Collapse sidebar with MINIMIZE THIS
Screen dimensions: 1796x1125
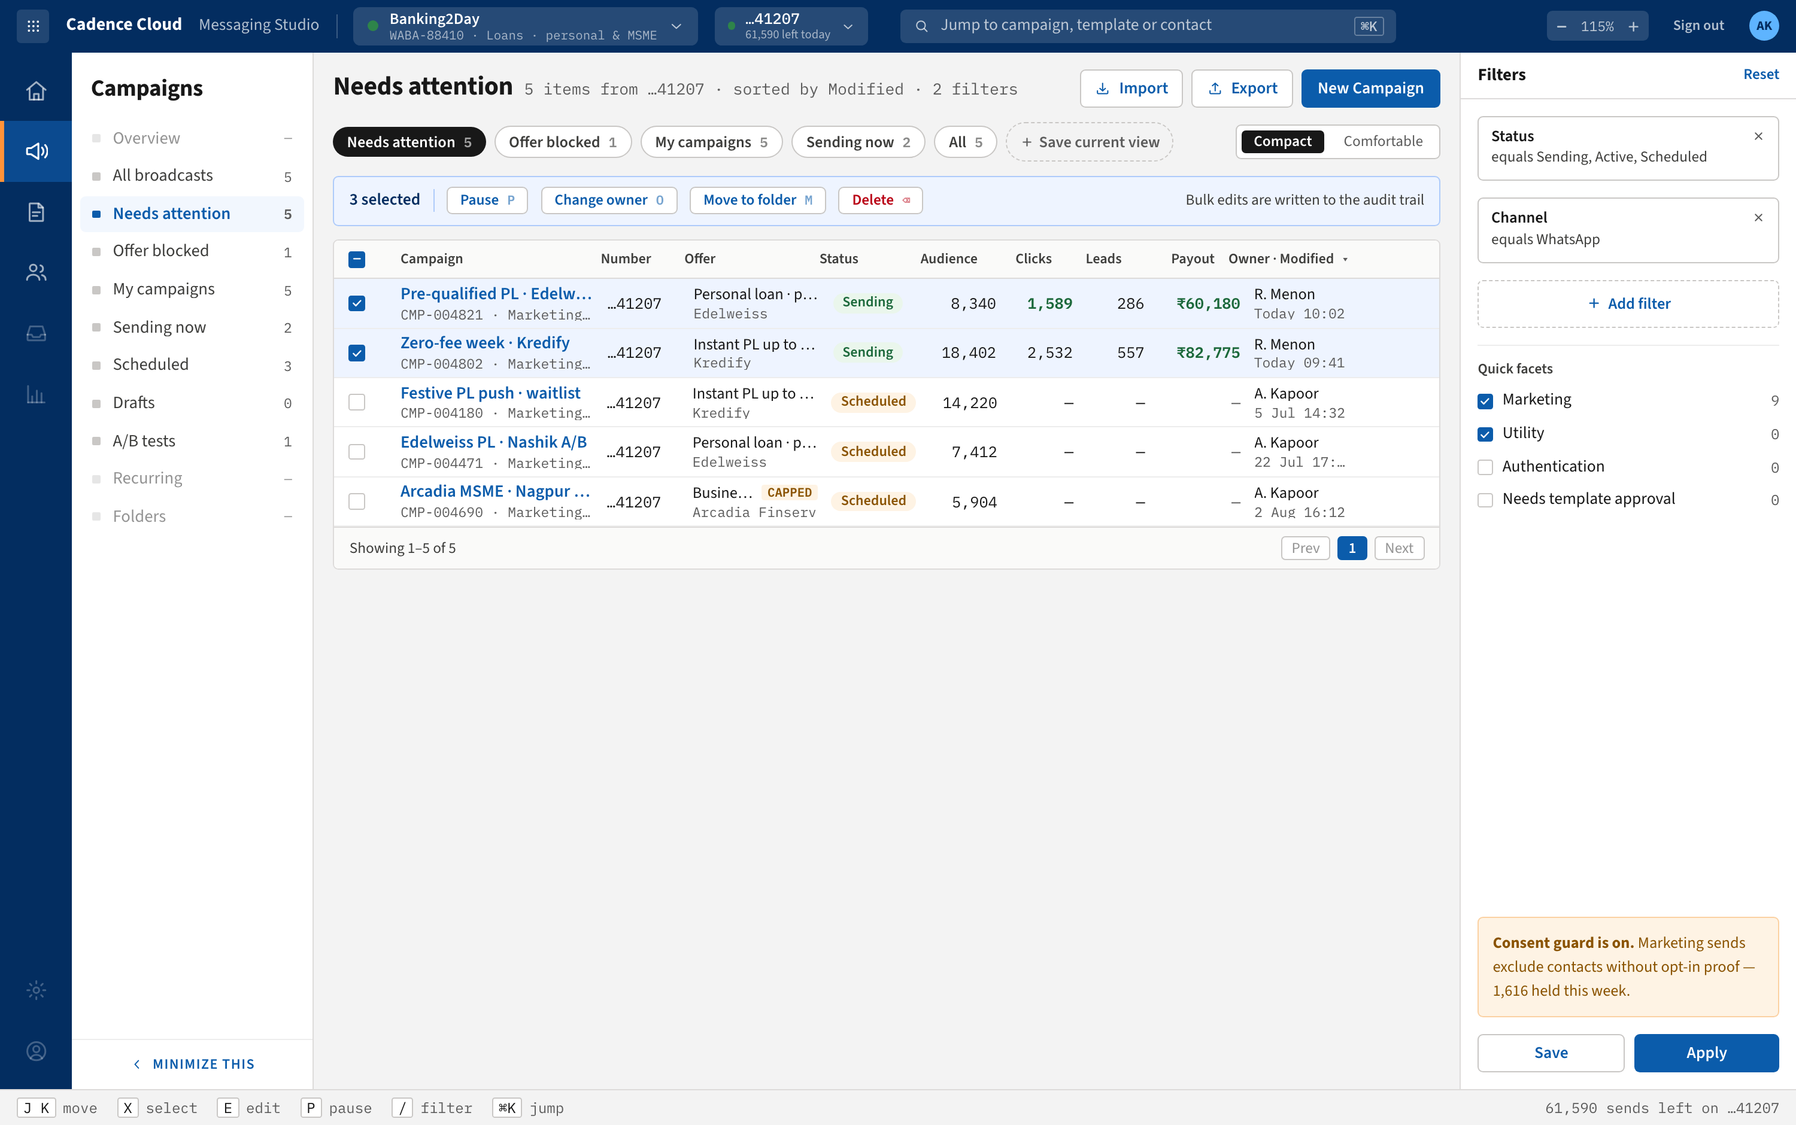[x=193, y=1064]
